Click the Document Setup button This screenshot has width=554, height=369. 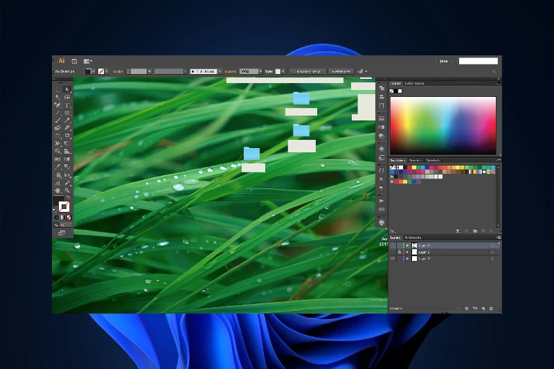coord(307,71)
